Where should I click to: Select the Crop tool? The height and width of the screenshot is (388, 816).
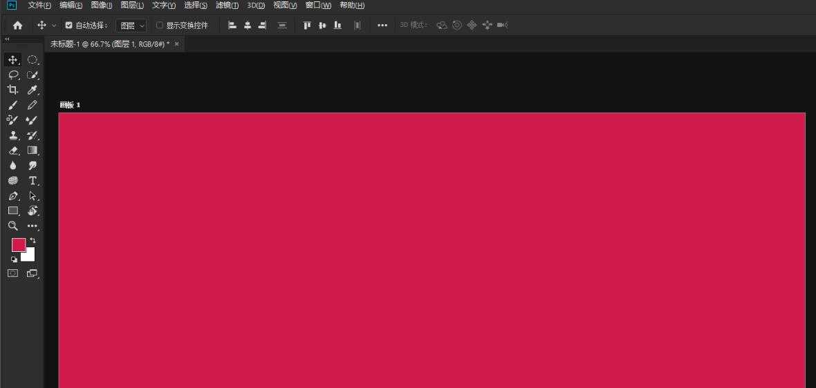click(x=12, y=90)
